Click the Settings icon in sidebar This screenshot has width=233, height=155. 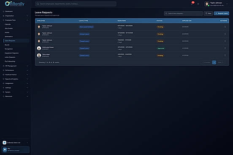(3, 88)
